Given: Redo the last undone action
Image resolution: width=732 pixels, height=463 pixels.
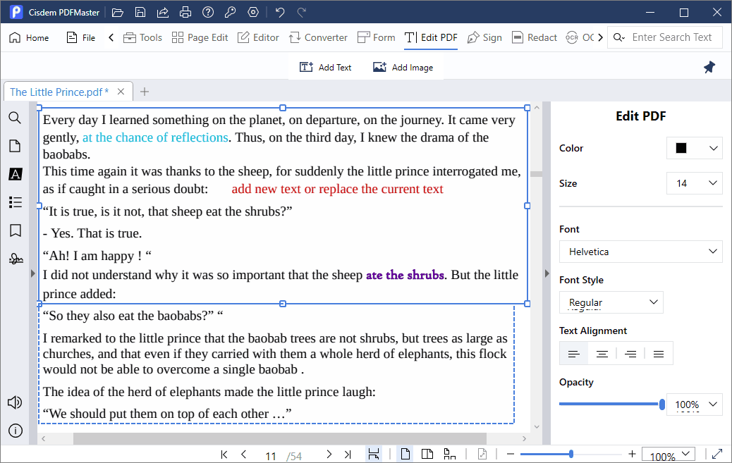Looking at the screenshot, I should (x=302, y=13).
